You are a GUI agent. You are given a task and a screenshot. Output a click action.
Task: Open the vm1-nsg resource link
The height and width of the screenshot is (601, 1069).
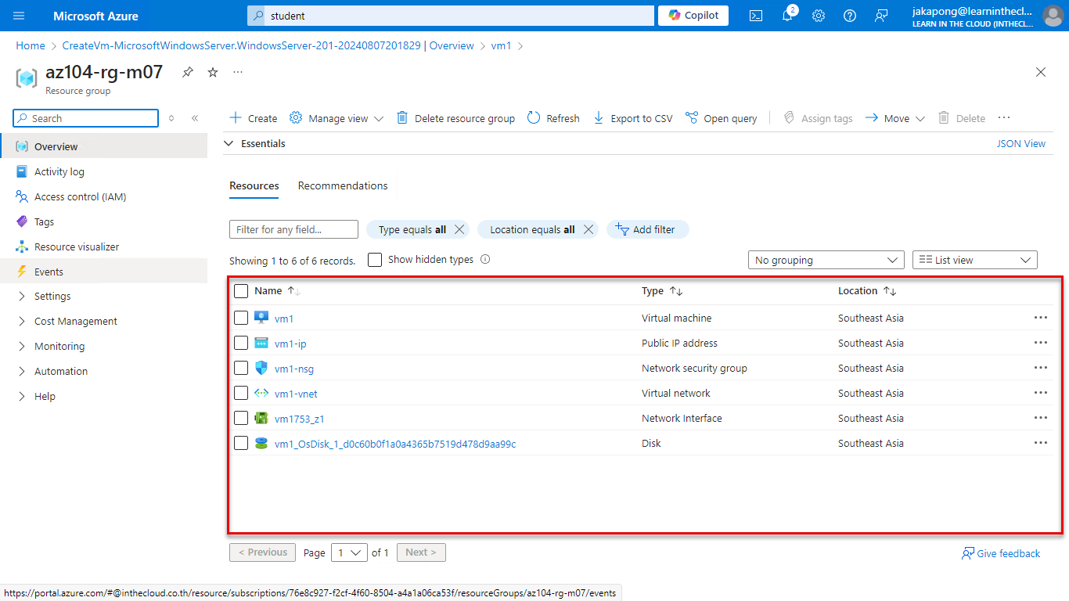tap(294, 369)
